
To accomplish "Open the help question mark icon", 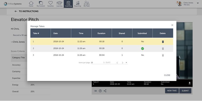I will [100, 91].
